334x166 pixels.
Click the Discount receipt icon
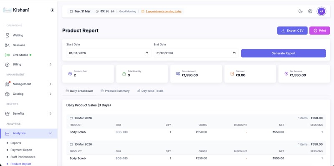(232, 74)
